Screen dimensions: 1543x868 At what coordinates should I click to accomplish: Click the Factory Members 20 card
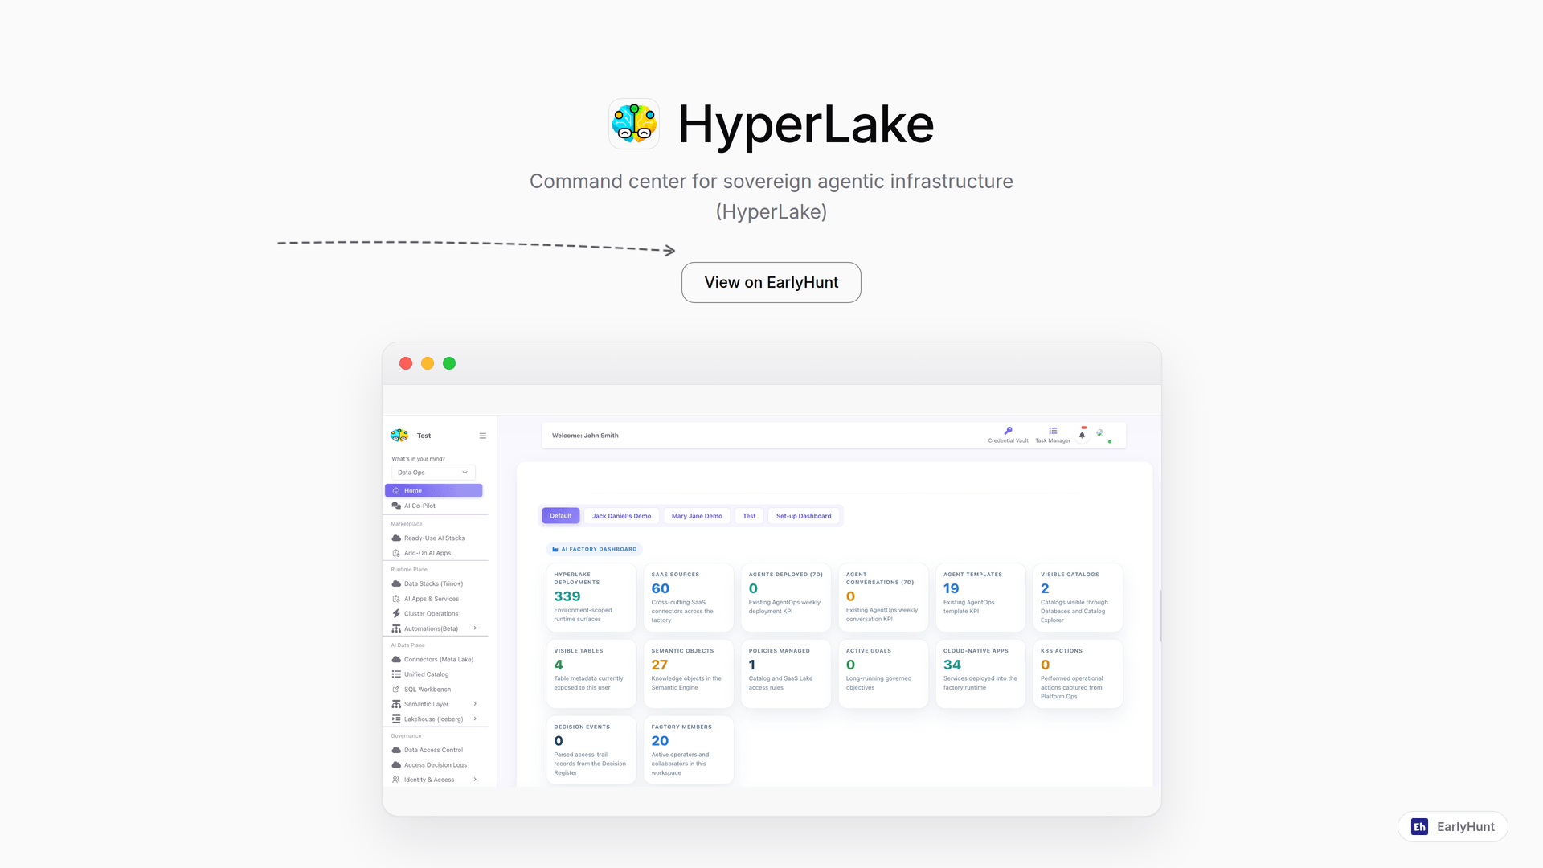[689, 750]
